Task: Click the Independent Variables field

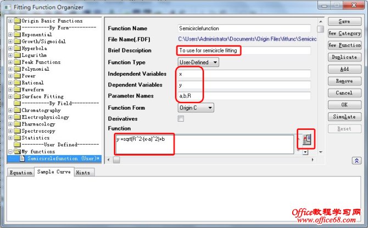Action: 244,74
